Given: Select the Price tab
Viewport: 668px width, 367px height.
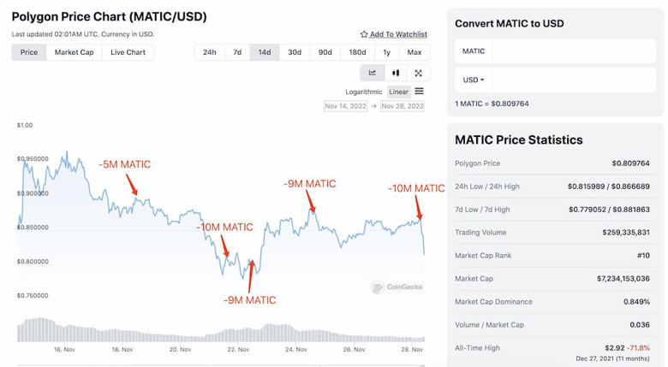Looking at the screenshot, I should click(x=29, y=52).
